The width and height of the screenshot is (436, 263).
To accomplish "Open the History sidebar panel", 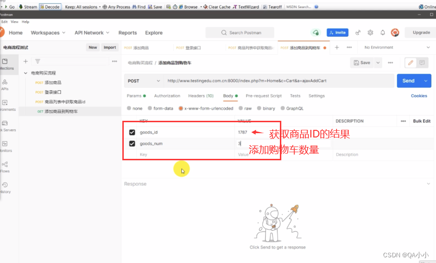I will [x=5, y=187].
